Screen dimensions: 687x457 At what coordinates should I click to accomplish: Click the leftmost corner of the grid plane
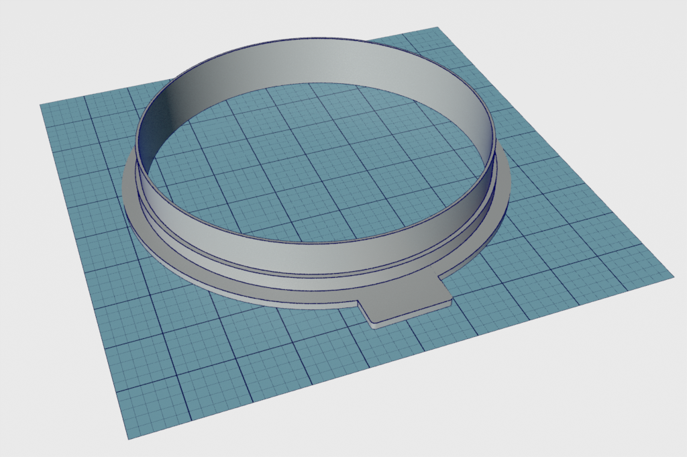[x=42, y=105]
